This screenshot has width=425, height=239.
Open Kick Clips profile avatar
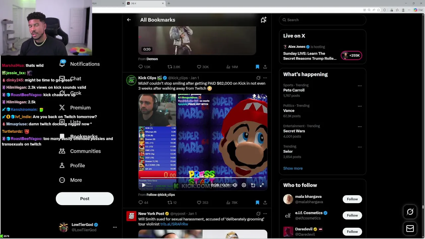[x=131, y=81]
